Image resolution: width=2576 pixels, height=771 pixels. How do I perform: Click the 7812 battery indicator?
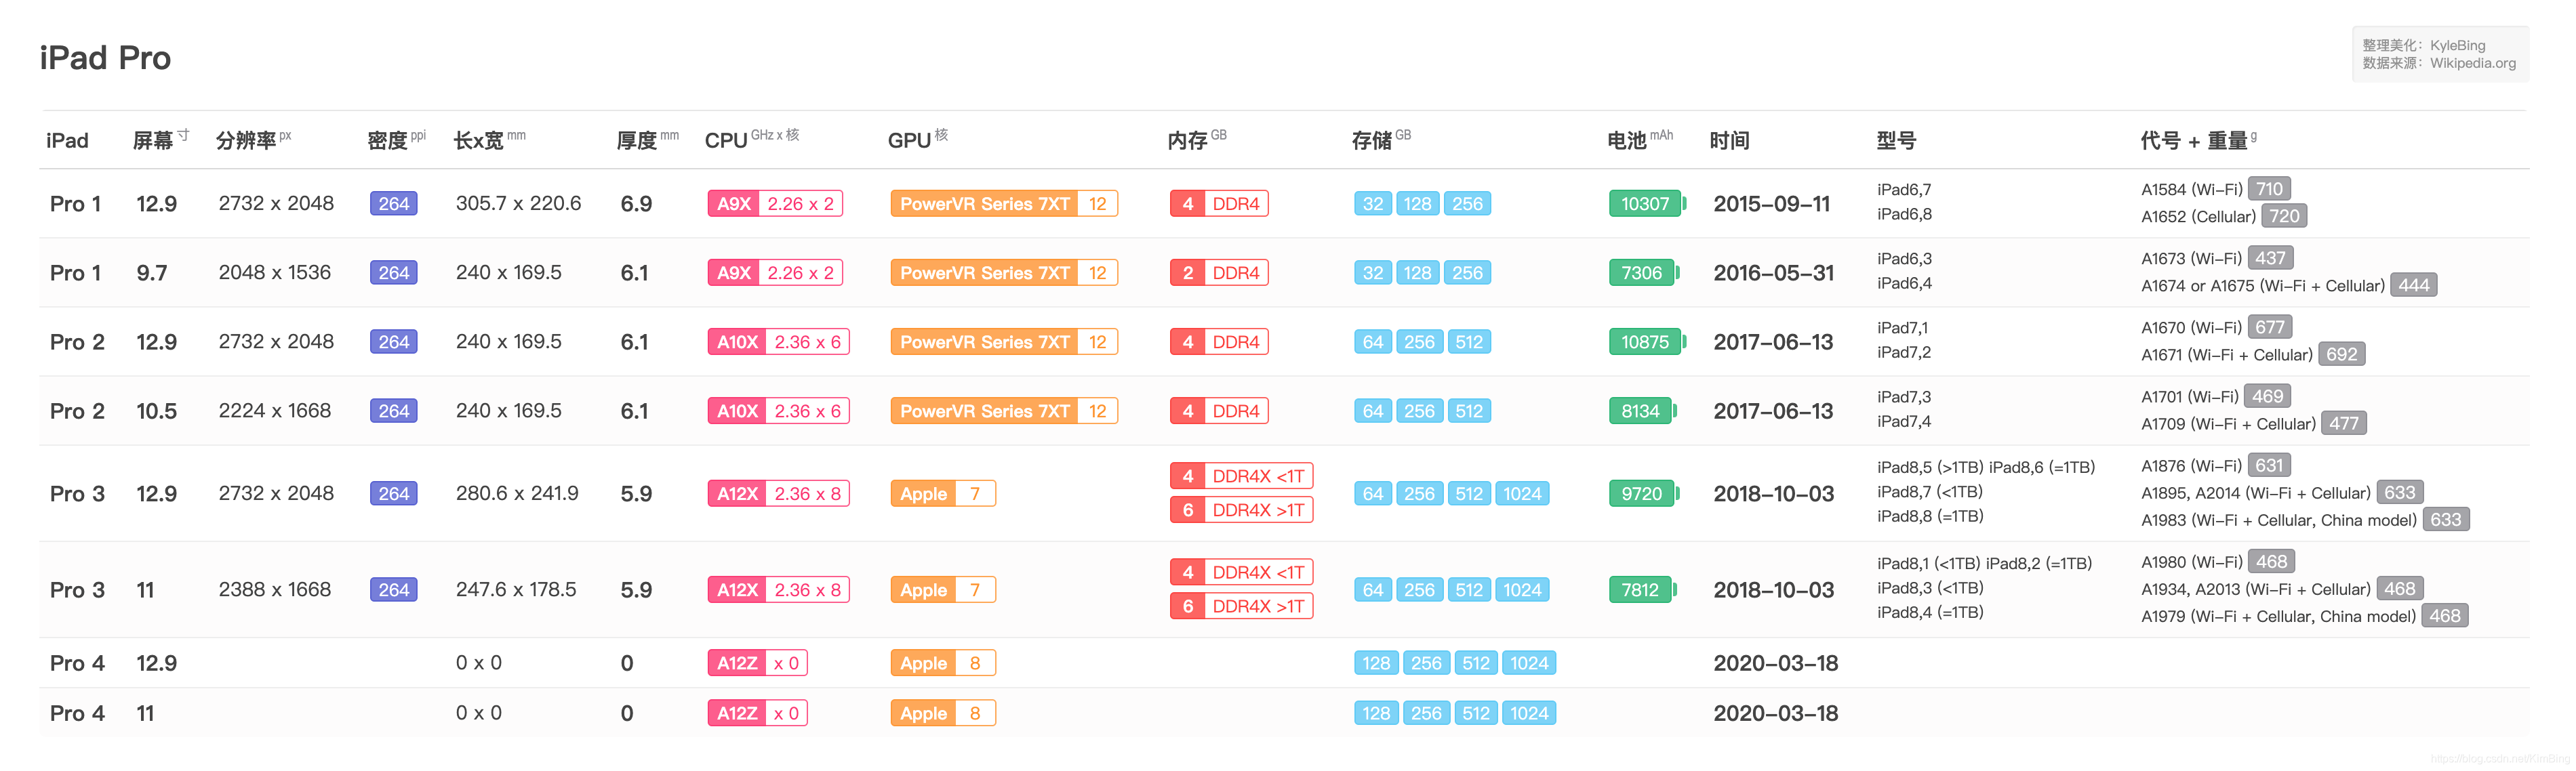1640,590
